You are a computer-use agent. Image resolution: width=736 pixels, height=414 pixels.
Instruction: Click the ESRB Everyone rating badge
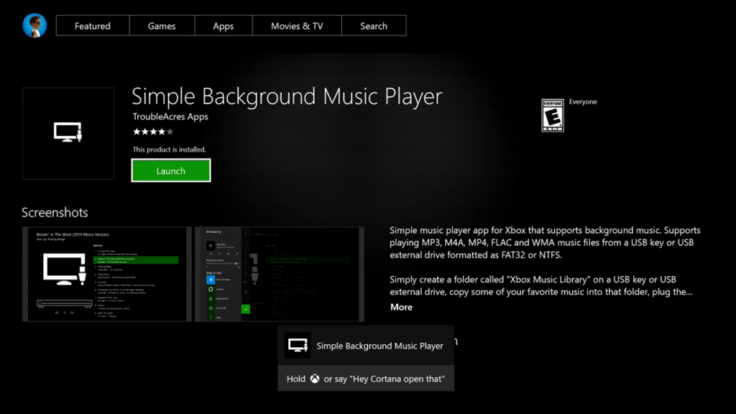553,116
